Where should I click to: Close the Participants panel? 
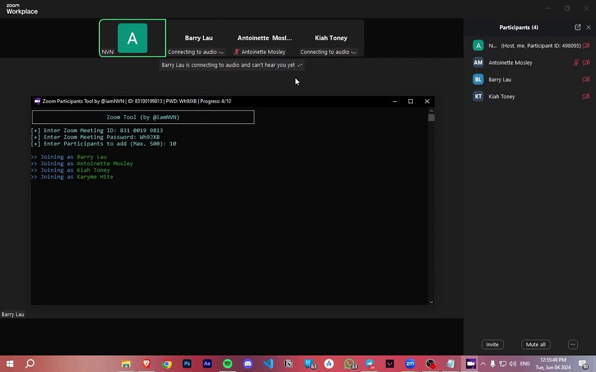pos(588,27)
